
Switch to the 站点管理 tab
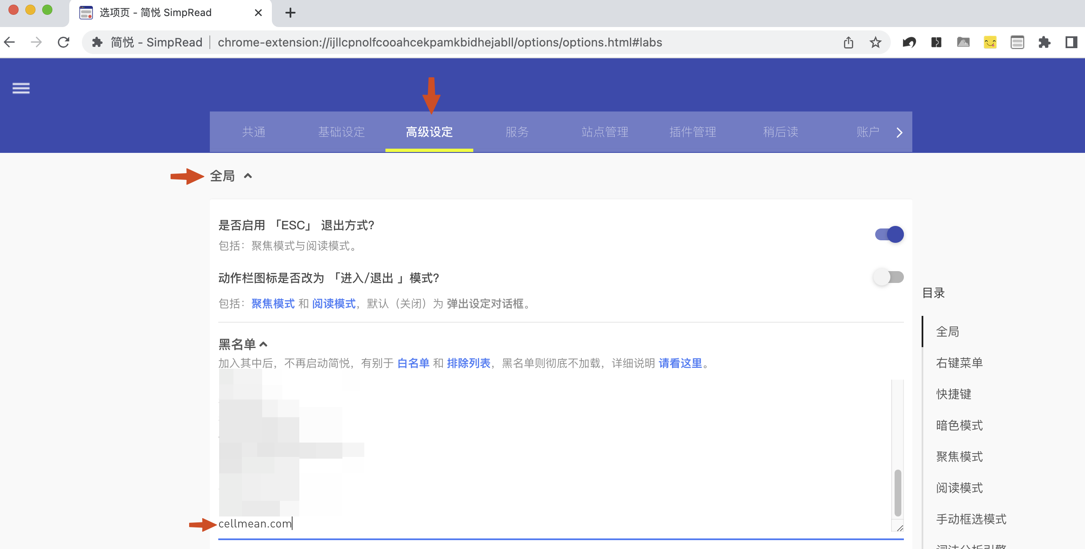(x=605, y=132)
